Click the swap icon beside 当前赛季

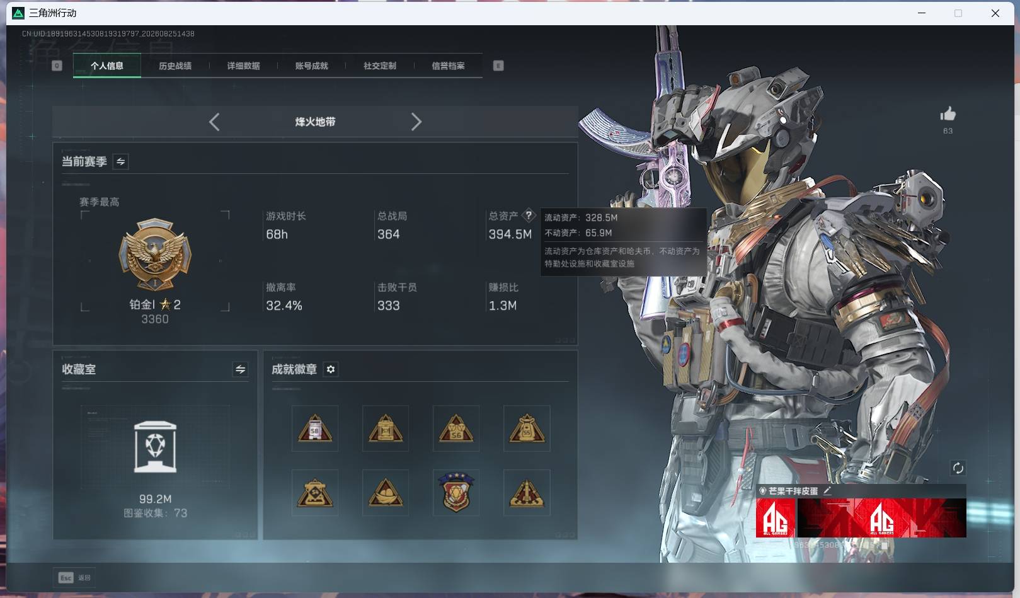click(x=120, y=162)
